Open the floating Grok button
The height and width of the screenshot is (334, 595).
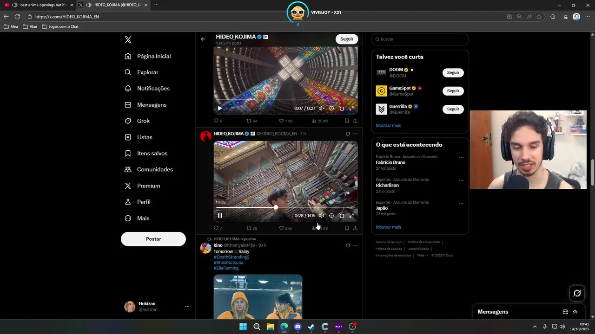pyautogui.click(x=577, y=293)
